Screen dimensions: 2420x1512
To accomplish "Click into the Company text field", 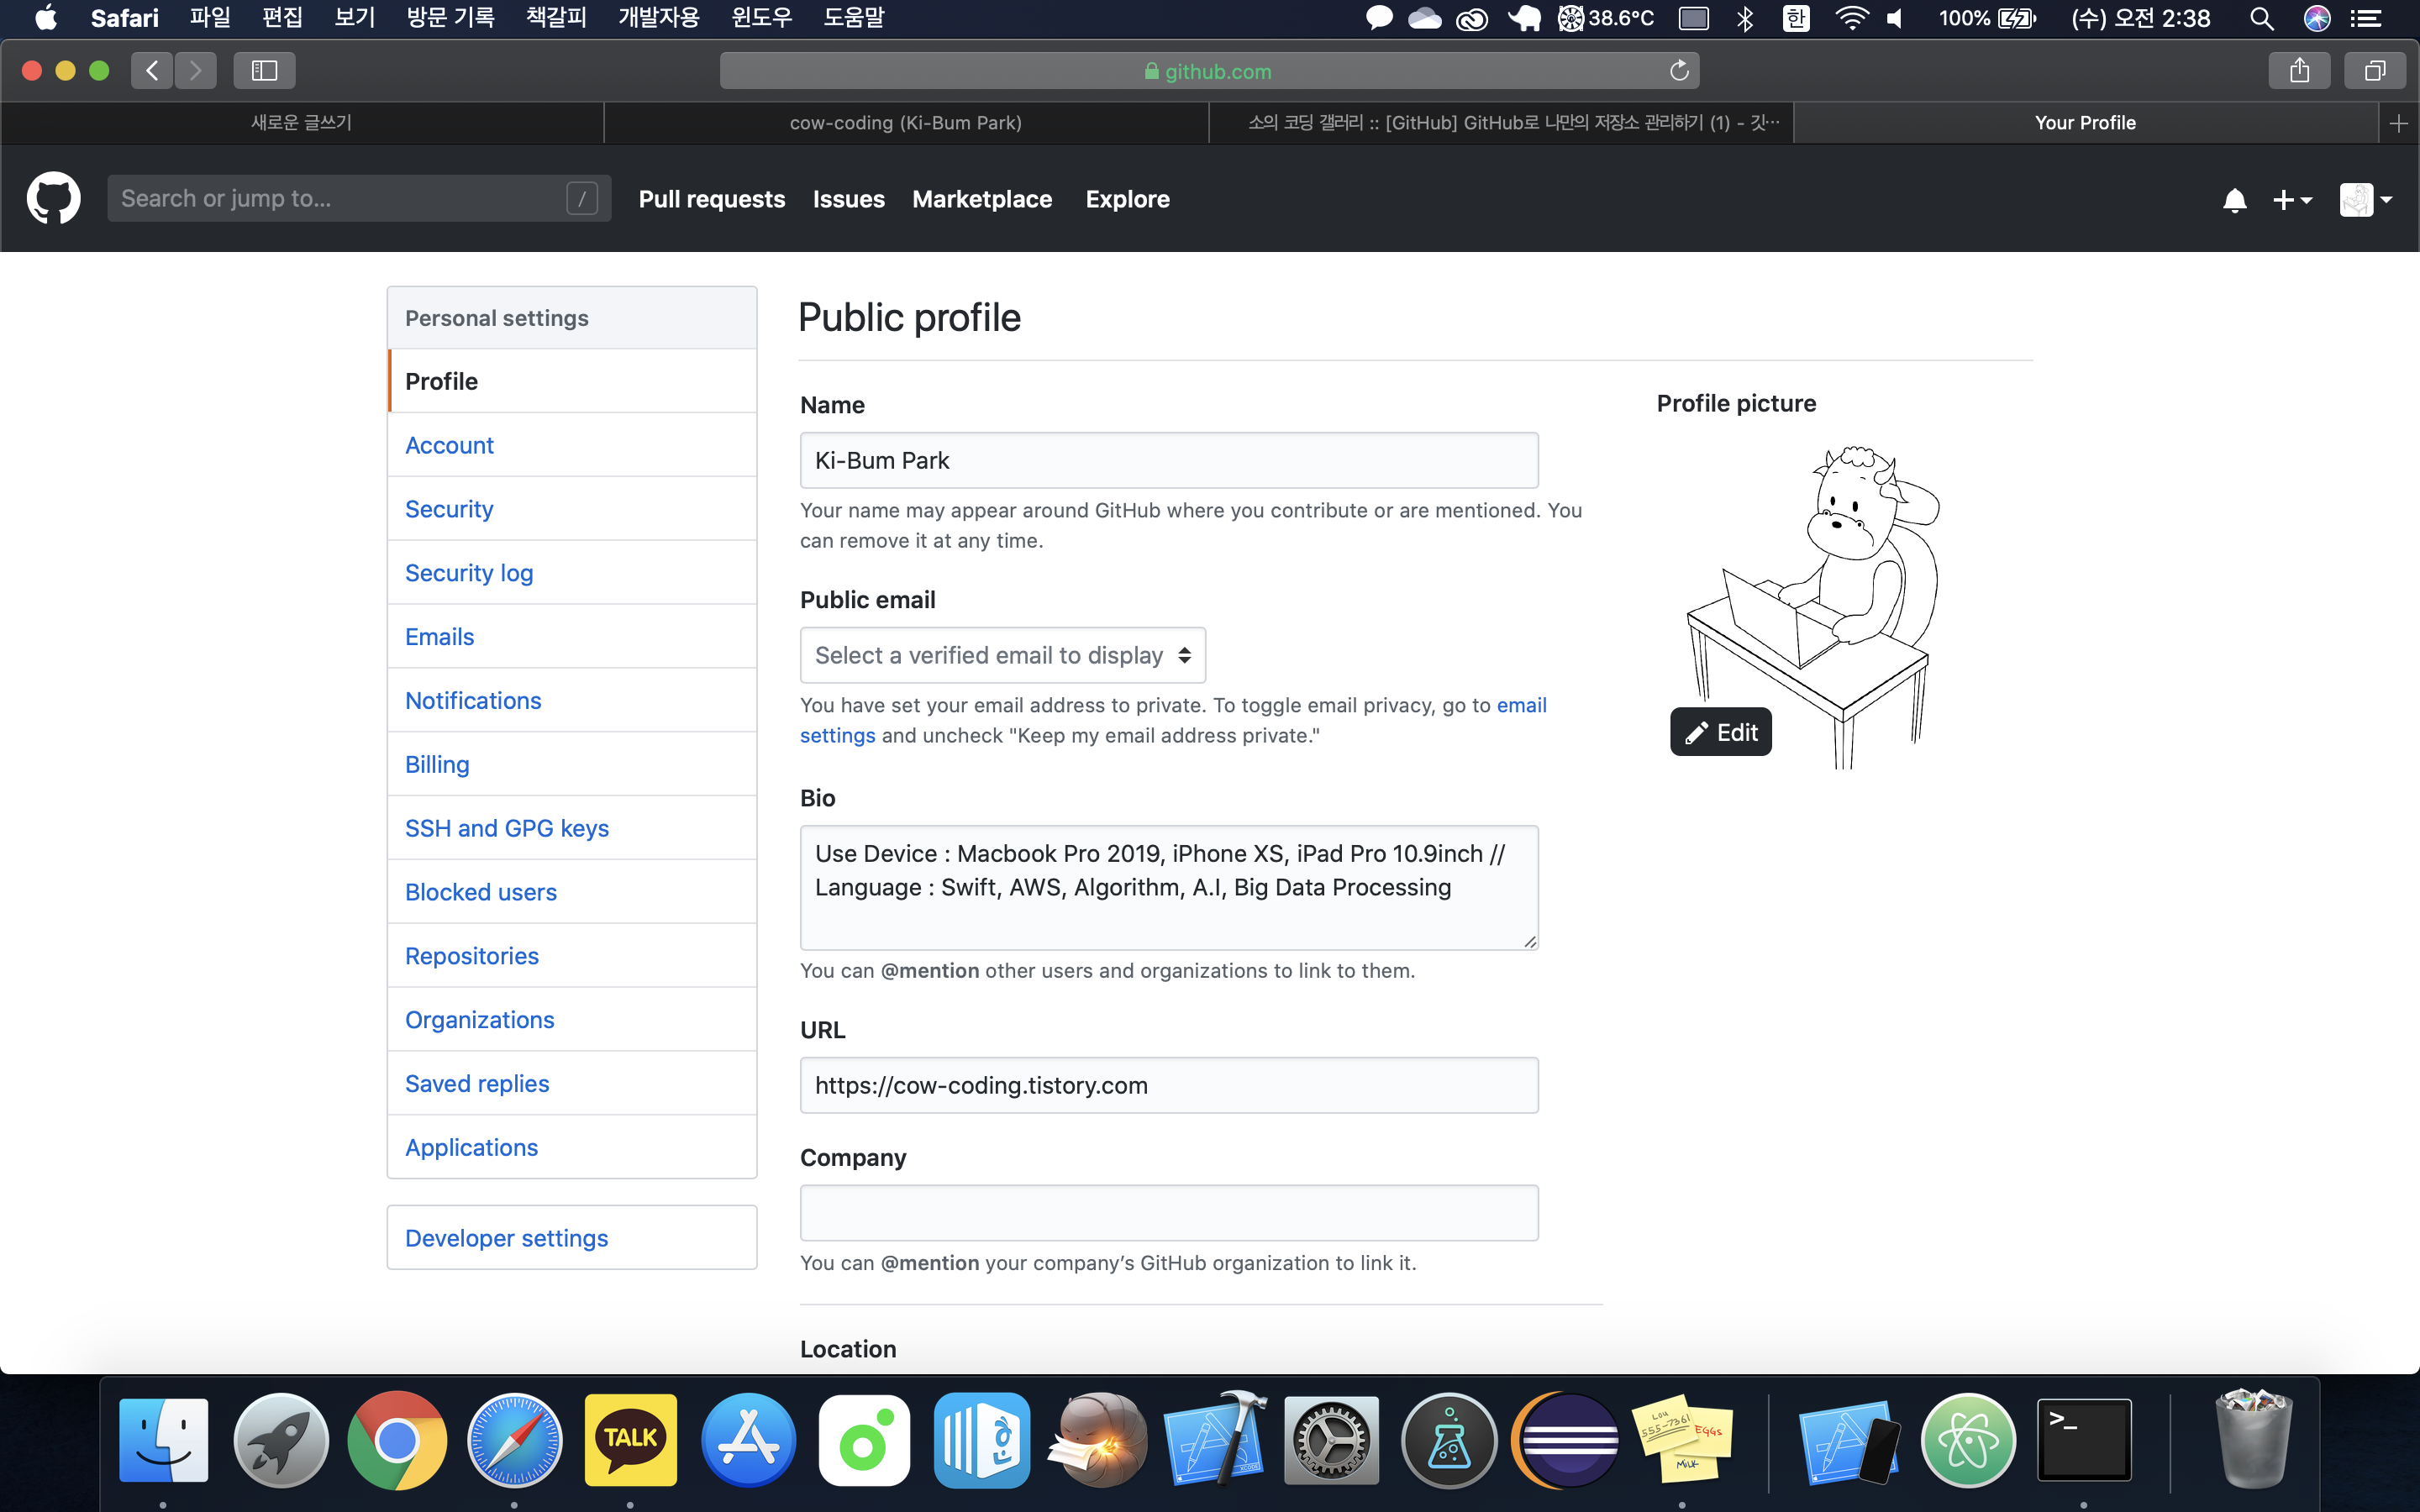I will (1168, 1213).
